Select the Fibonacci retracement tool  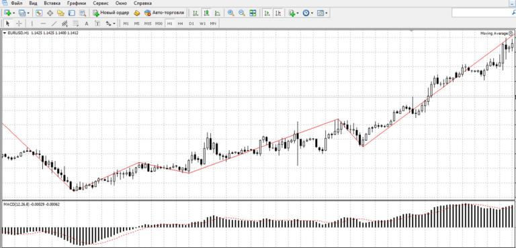pos(76,23)
